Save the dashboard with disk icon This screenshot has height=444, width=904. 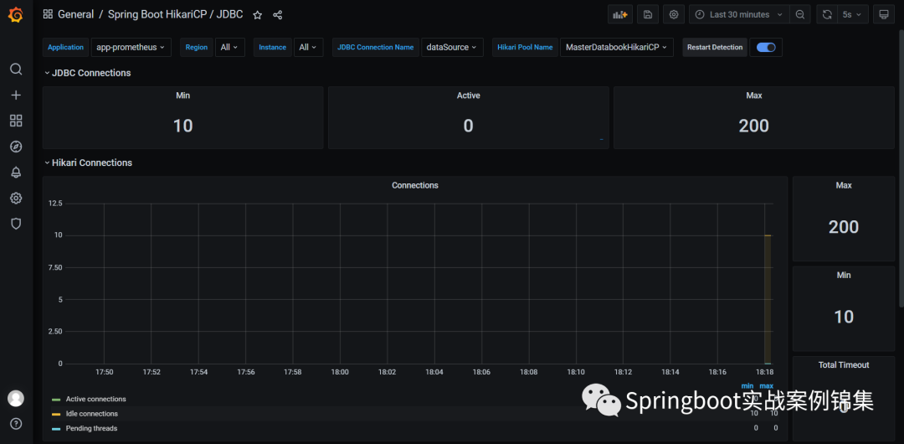click(647, 14)
